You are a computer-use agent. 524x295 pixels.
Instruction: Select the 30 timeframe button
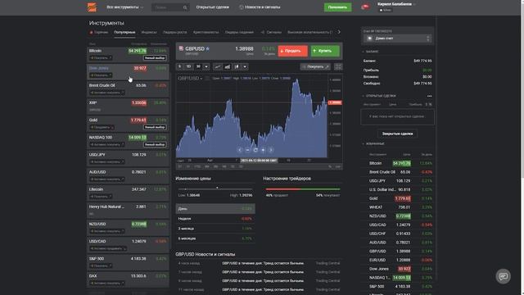tap(198, 66)
